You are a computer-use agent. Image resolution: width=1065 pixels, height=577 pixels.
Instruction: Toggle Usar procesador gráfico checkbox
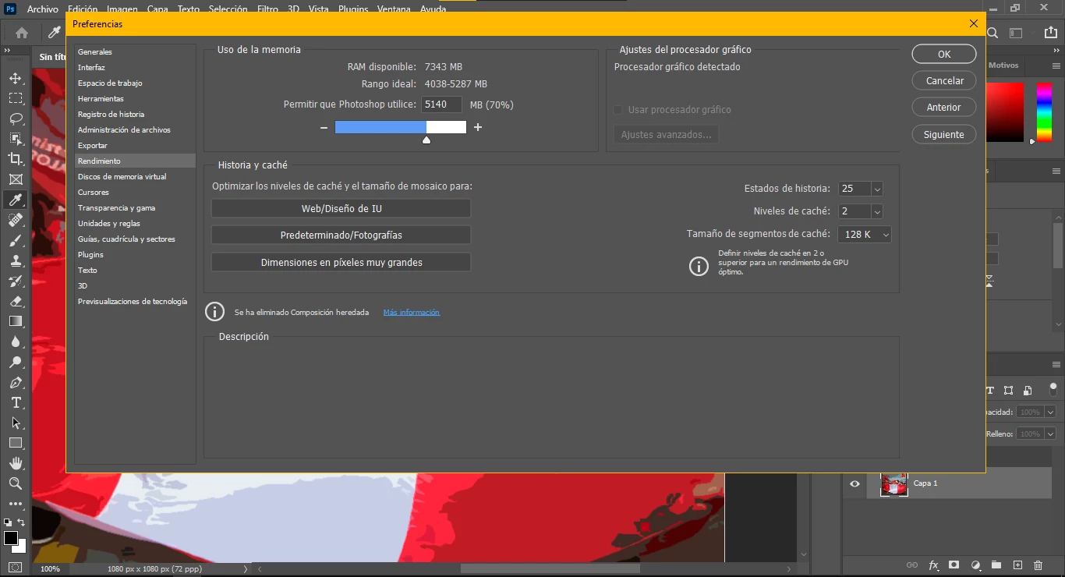coord(617,110)
